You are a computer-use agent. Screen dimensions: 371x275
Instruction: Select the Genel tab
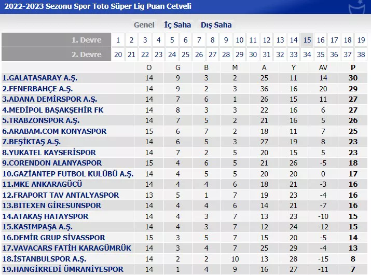tap(144, 25)
